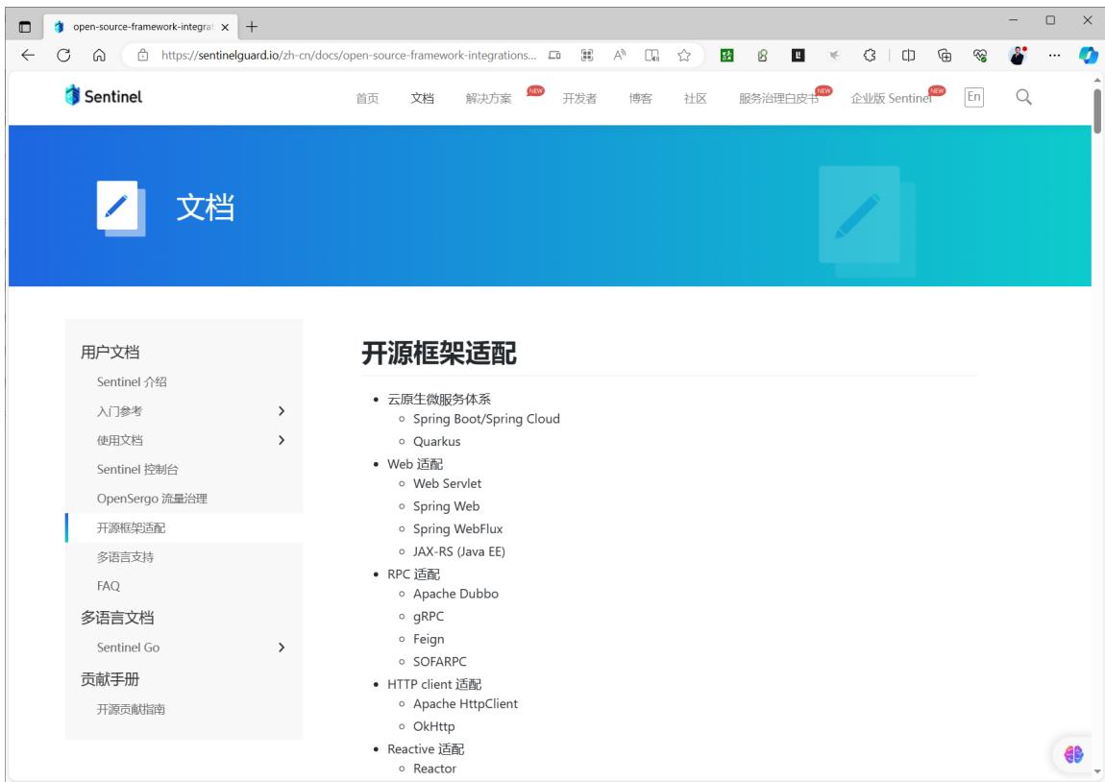This screenshot has height=782, width=1105.
Task: Open the Copilot sidebar icon
Action: coord(1088,55)
